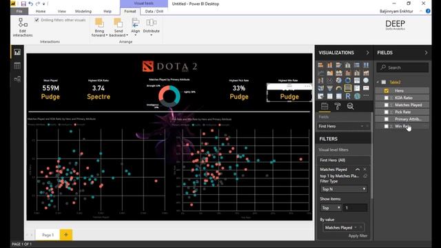Clear the Matches Played filter eraser
Viewport: 441px width, 248px height.
365,176
